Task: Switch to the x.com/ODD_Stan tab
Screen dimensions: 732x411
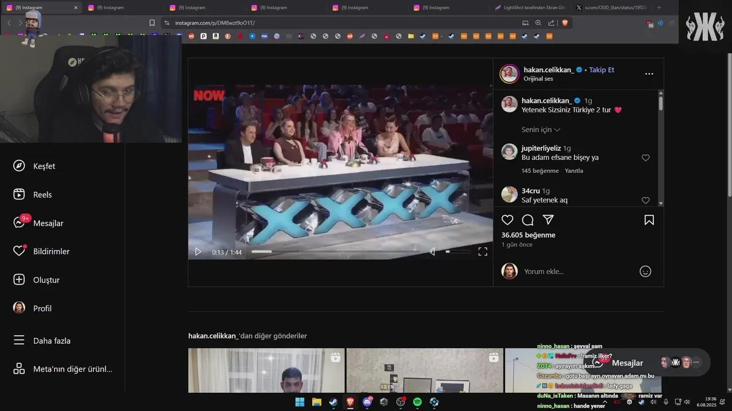Action: pyautogui.click(x=612, y=7)
